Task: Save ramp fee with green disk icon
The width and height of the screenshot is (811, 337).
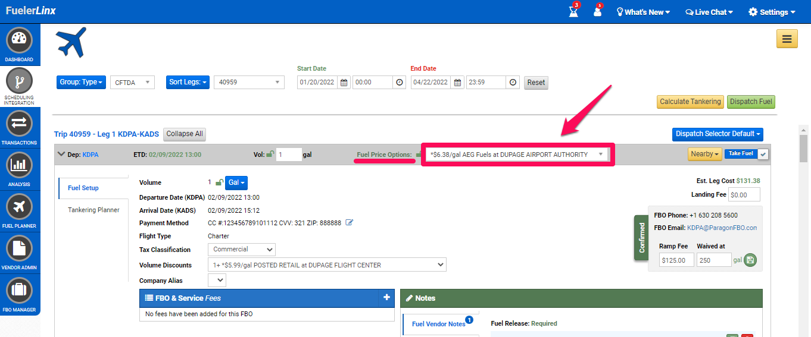Action: (750, 260)
